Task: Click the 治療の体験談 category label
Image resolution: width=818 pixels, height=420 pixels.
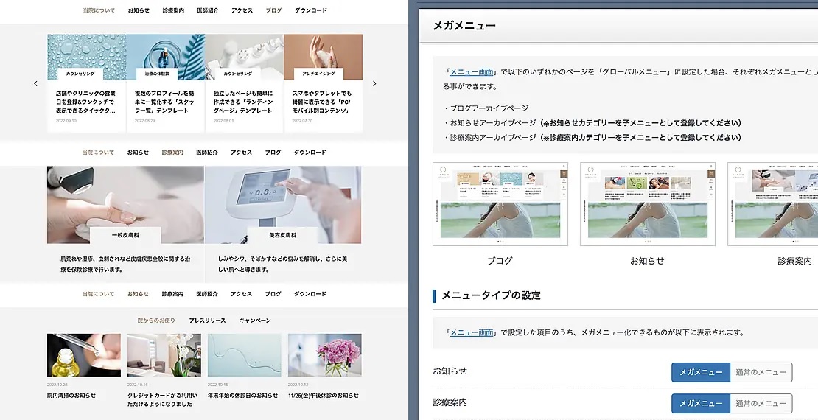Action: (158, 74)
